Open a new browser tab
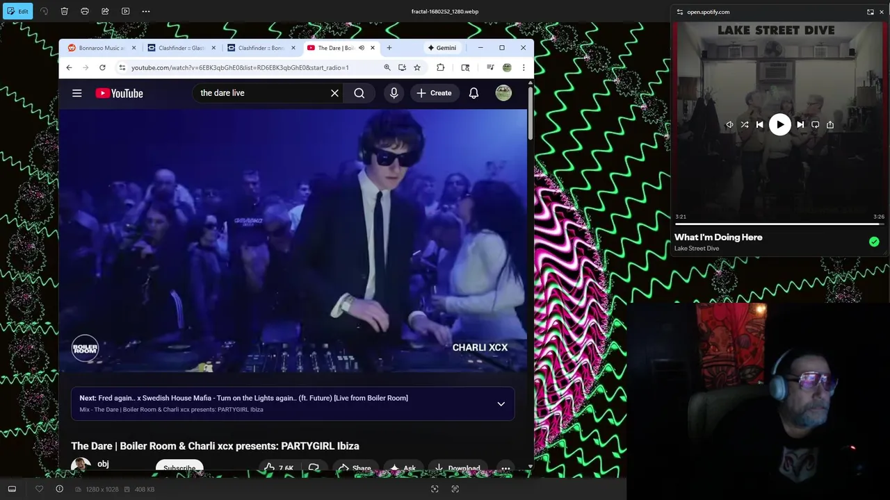This screenshot has width=890, height=500. [389, 48]
